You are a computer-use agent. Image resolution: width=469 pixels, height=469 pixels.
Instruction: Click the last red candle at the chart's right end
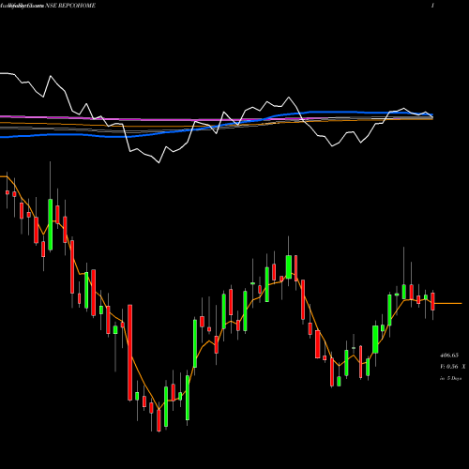tap(432, 301)
